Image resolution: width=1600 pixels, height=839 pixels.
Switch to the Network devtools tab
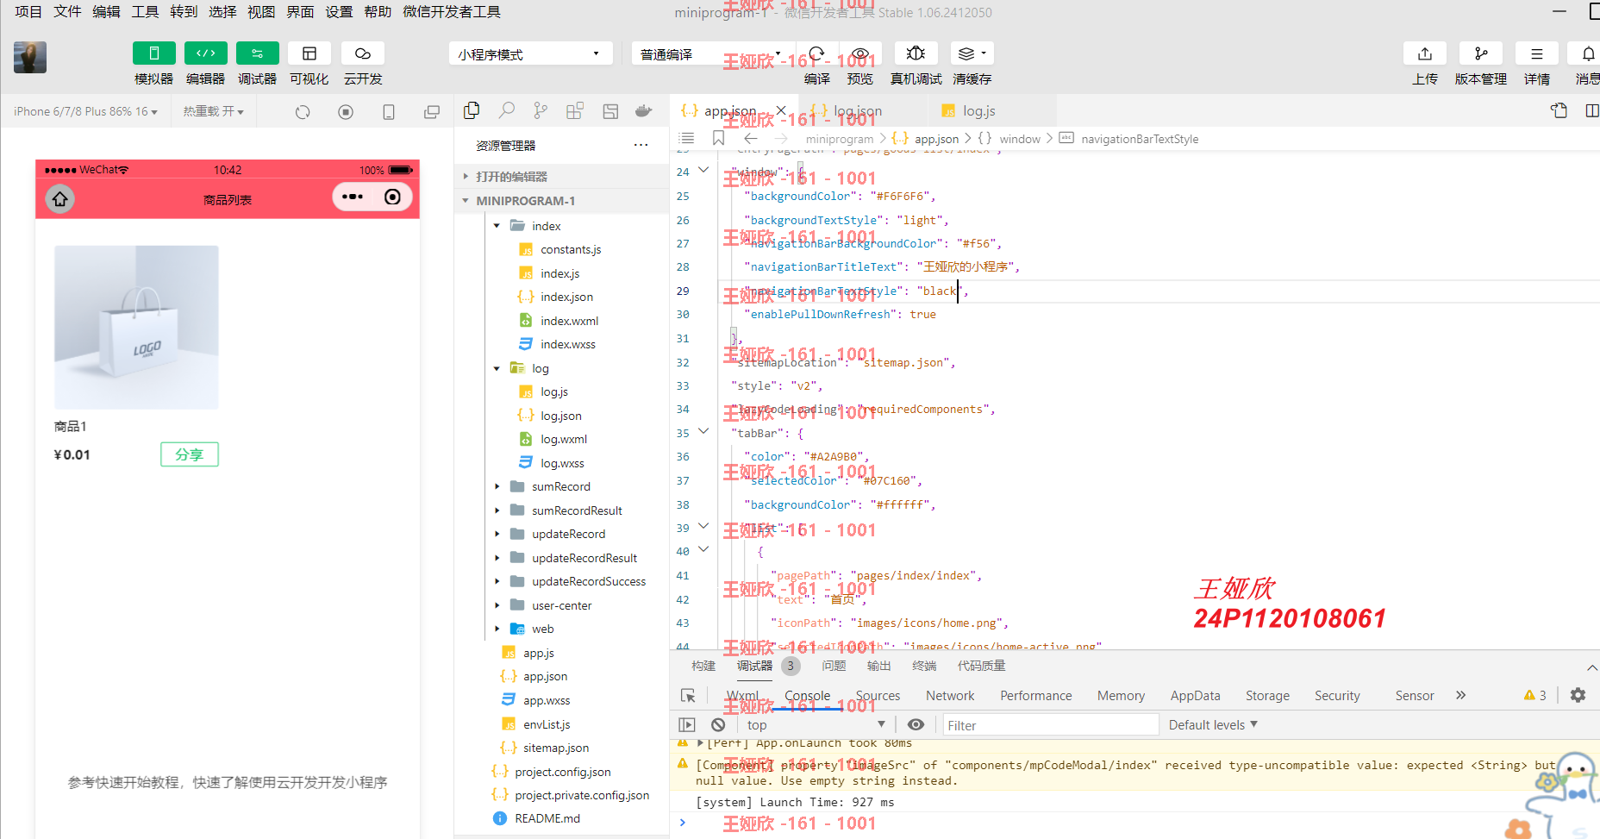[950, 696]
